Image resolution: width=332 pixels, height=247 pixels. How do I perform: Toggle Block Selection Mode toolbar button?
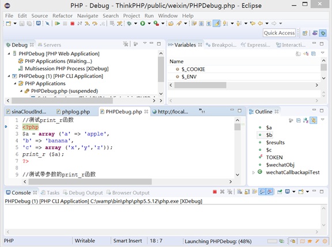click(201, 24)
